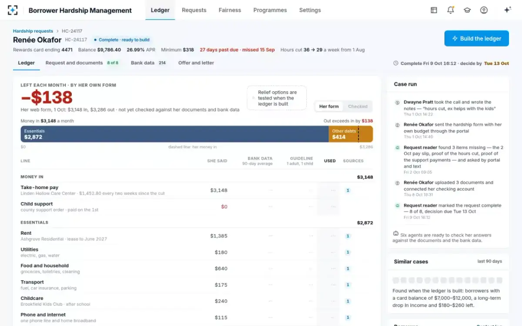Click the SOURCES column header
Viewport: 522px width, 326px height.
(x=353, y=161)
